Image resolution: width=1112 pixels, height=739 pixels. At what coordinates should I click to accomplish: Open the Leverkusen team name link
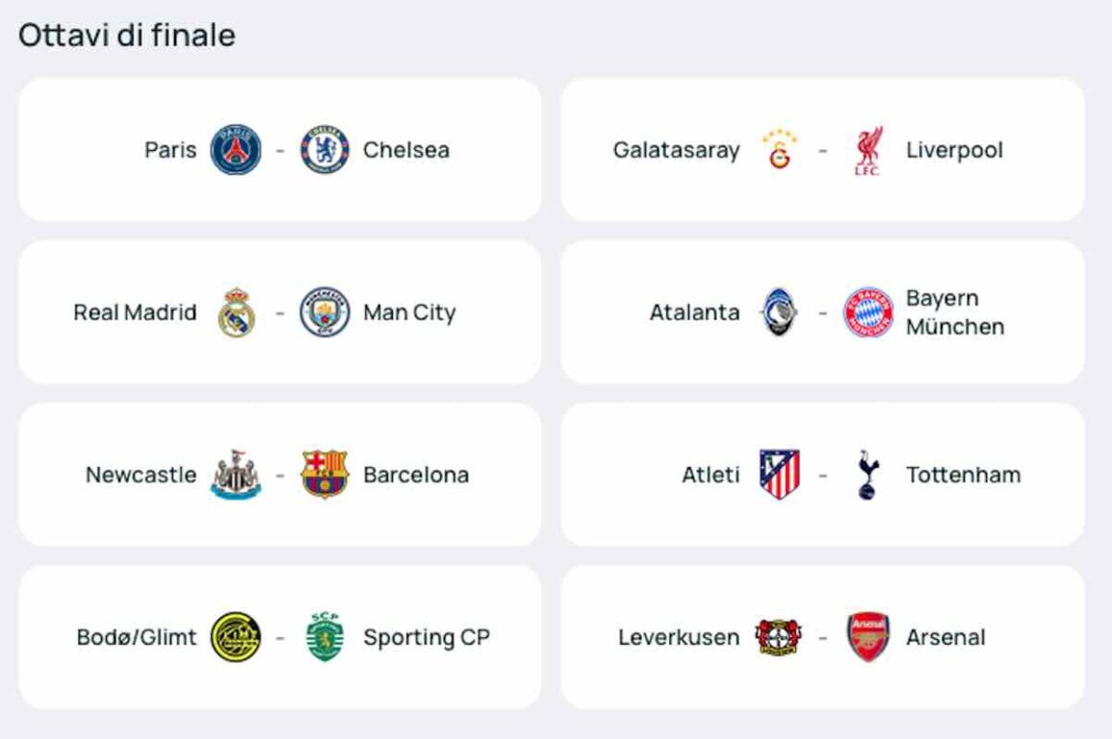tap(679, 637)
